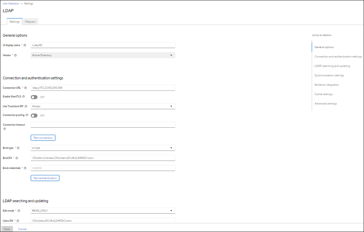This screenshot has height=232, width=364.
Task: Click help icon beside Enable StartTLS
Action: [24, 97]
